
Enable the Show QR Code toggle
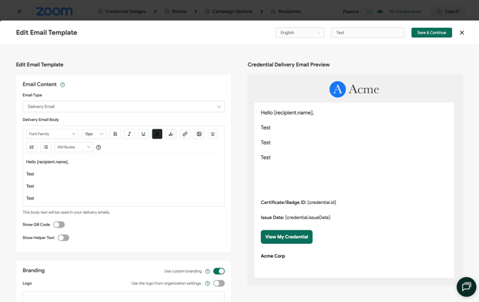tap(59, 225)
